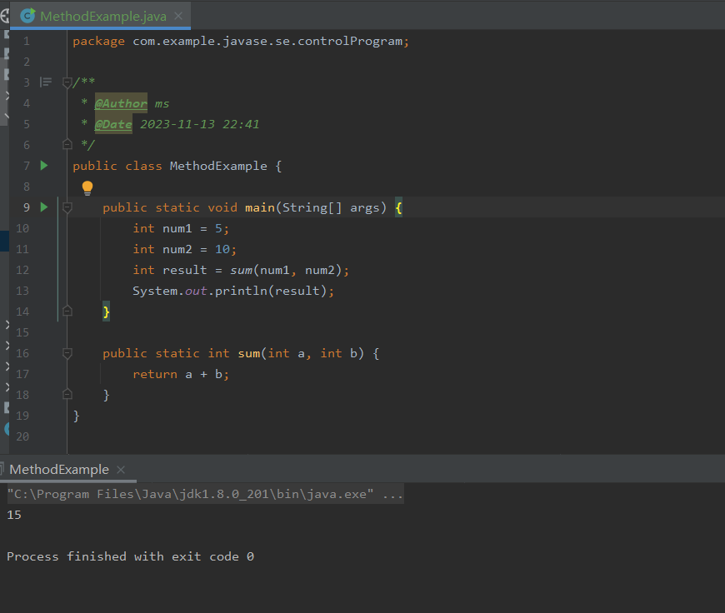Toggle rendered view of the doc comment
Screen dimensions: 725x613
coord(46,82)
